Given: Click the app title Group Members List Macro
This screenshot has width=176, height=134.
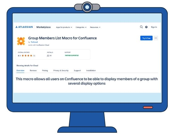Looking at the screenshot, I should tap(63, 38).
